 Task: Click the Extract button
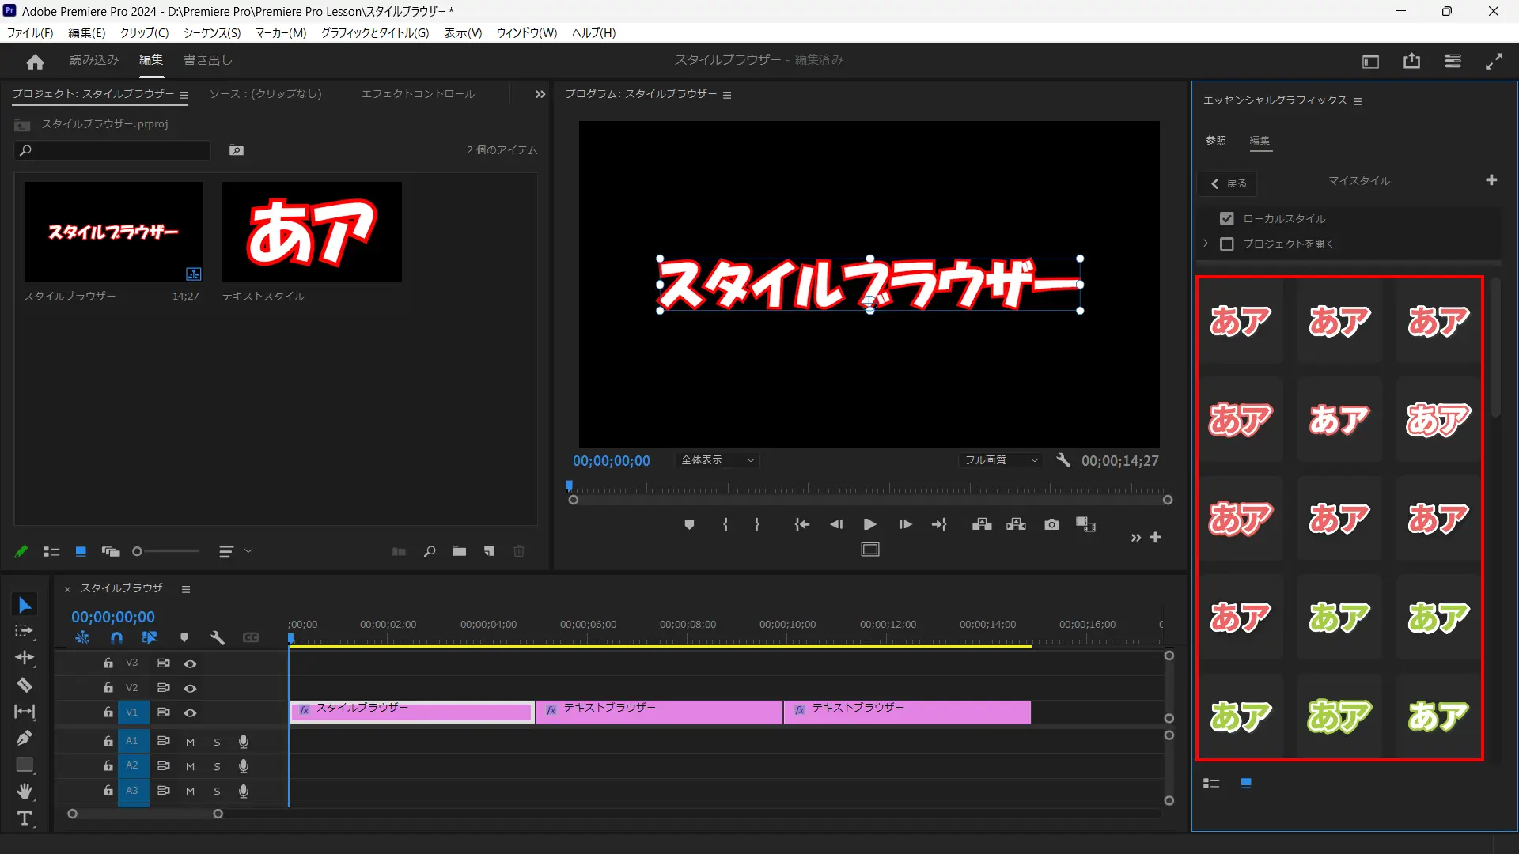1016,524
